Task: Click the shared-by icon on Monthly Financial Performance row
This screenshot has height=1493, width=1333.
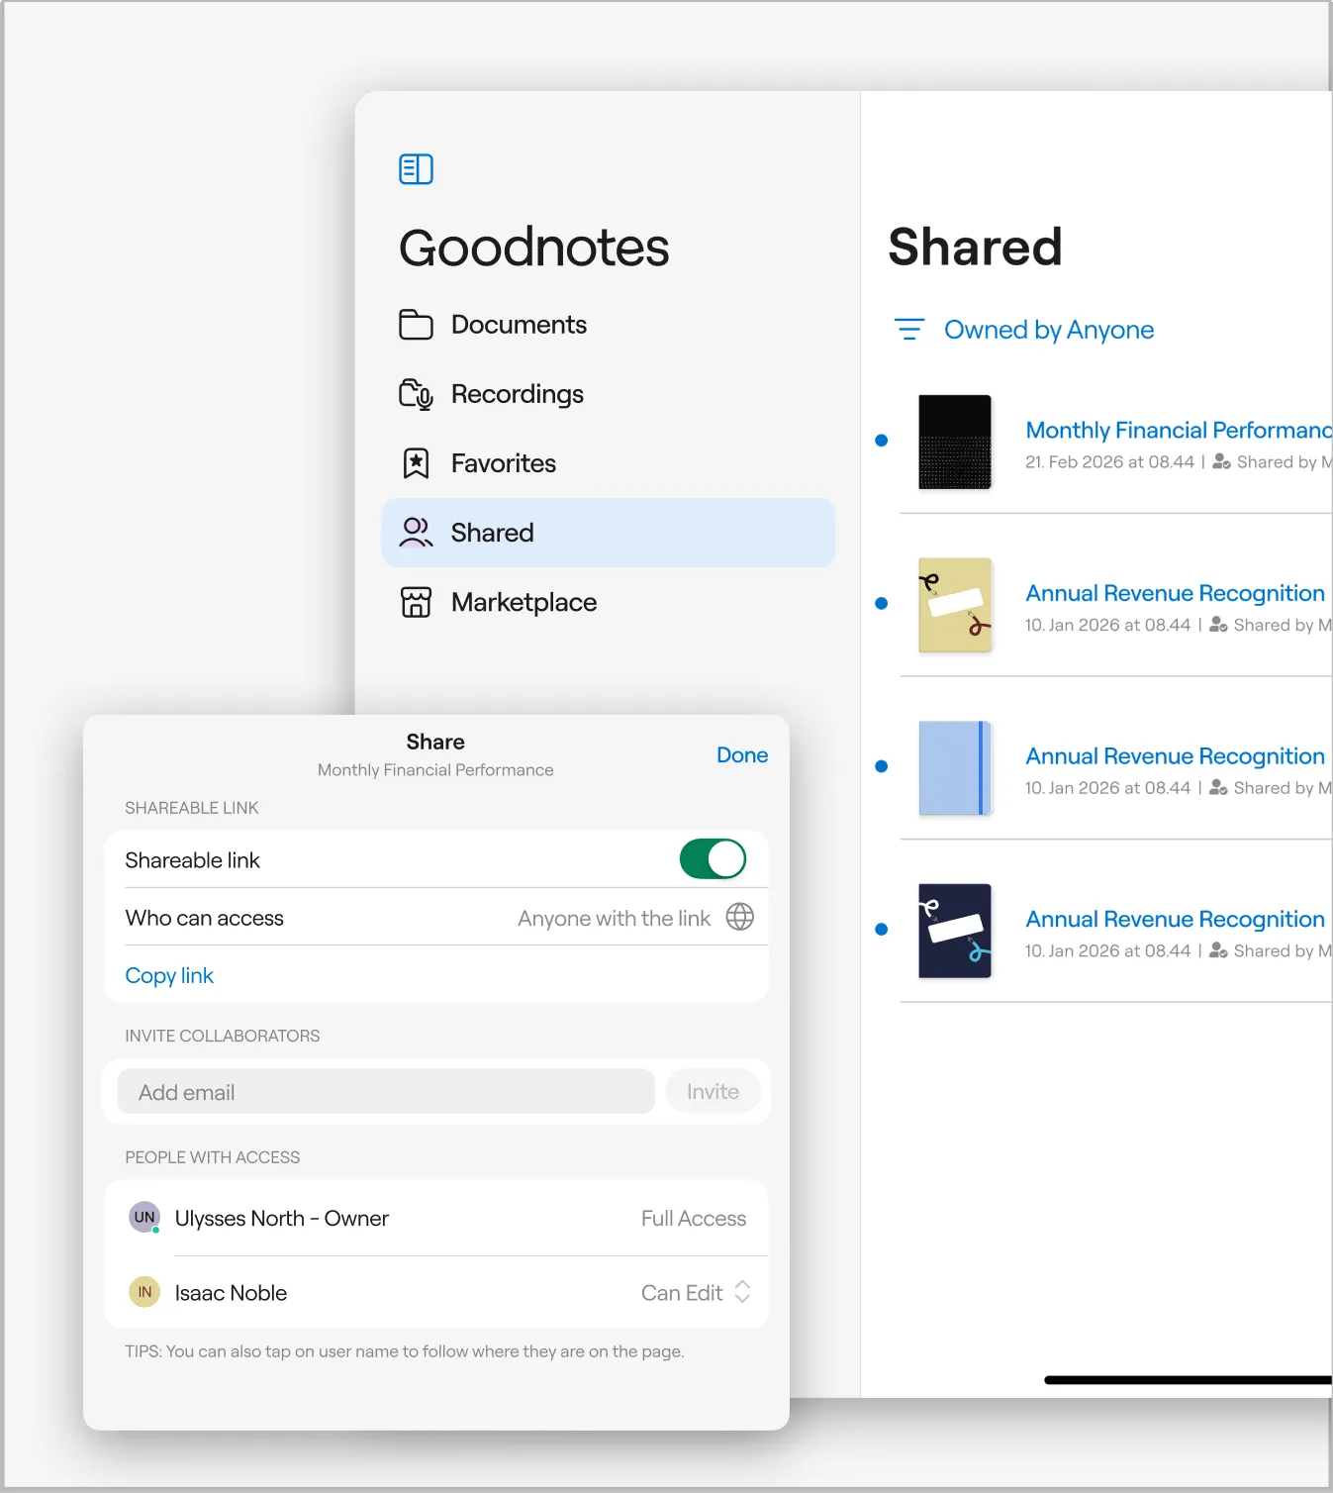Action: pyautogui.click(x=1222, y=461)
